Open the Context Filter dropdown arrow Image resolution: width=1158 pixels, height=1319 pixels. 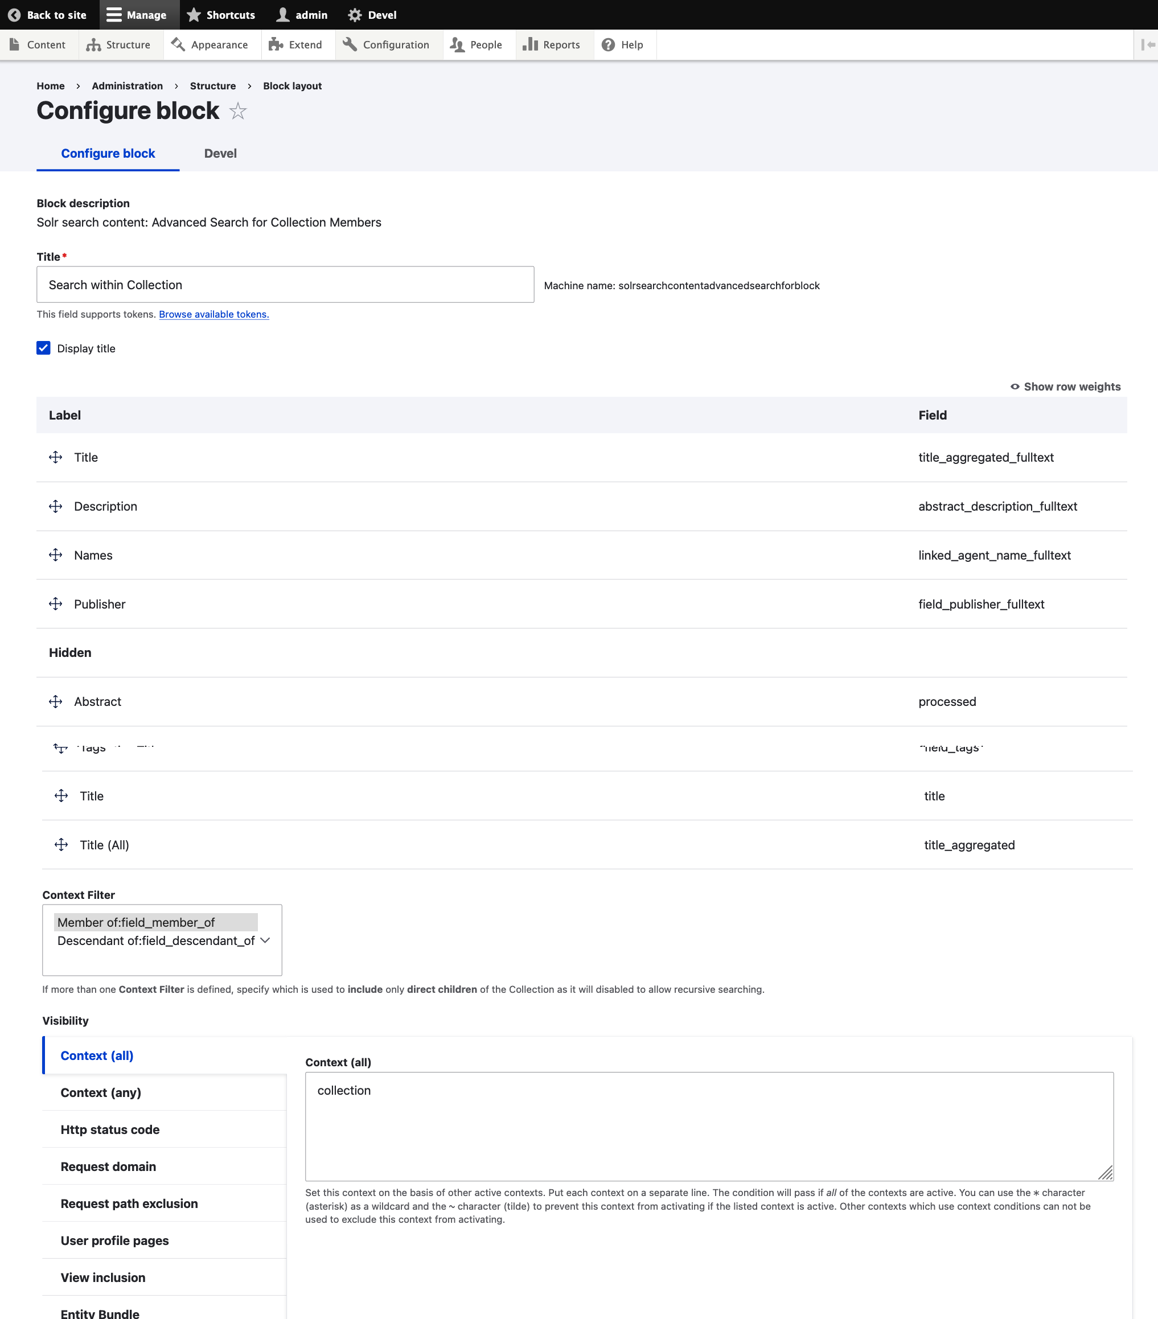(265, 940)
